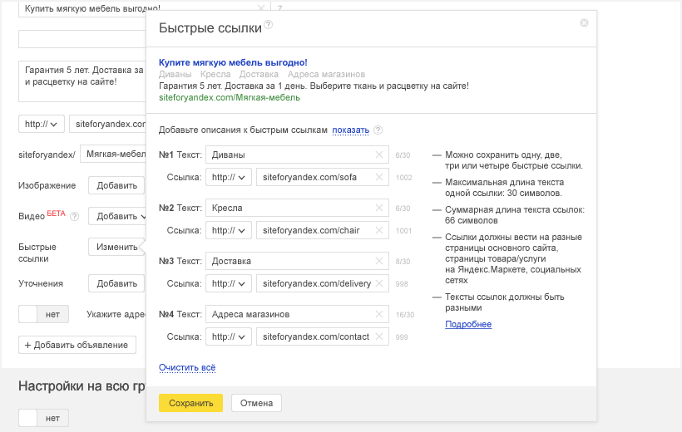The height and width of the screenshot is (432, 682).
Task: Open help icon beside показать link
Action: tap(378, 130)
